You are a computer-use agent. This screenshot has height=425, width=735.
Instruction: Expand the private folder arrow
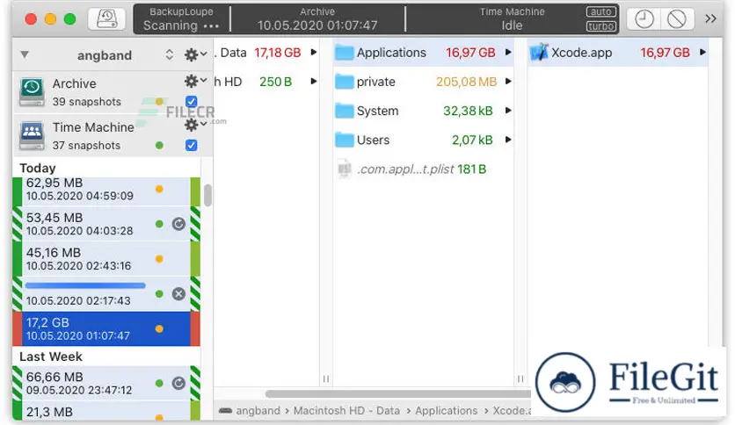click(508, 82)
